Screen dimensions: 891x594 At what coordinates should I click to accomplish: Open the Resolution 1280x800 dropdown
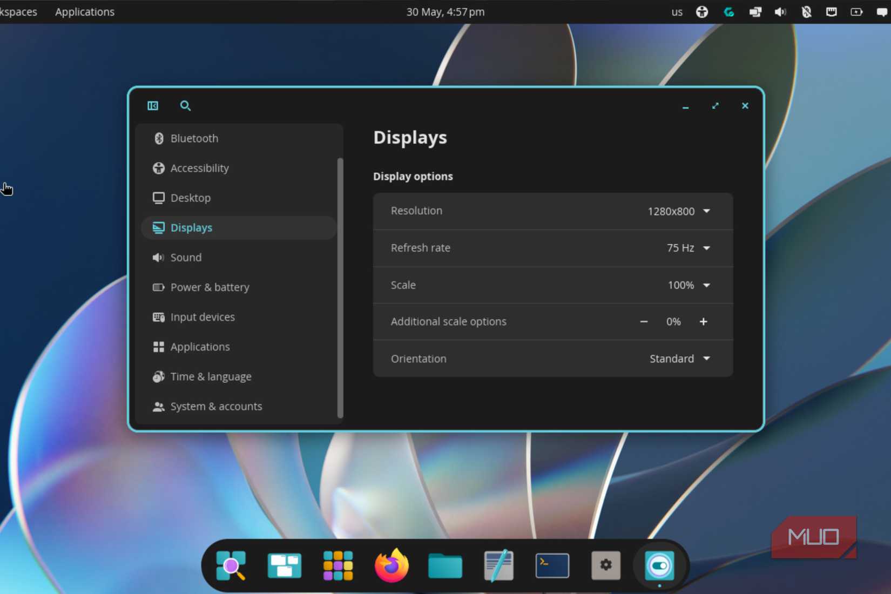[679, 211]
